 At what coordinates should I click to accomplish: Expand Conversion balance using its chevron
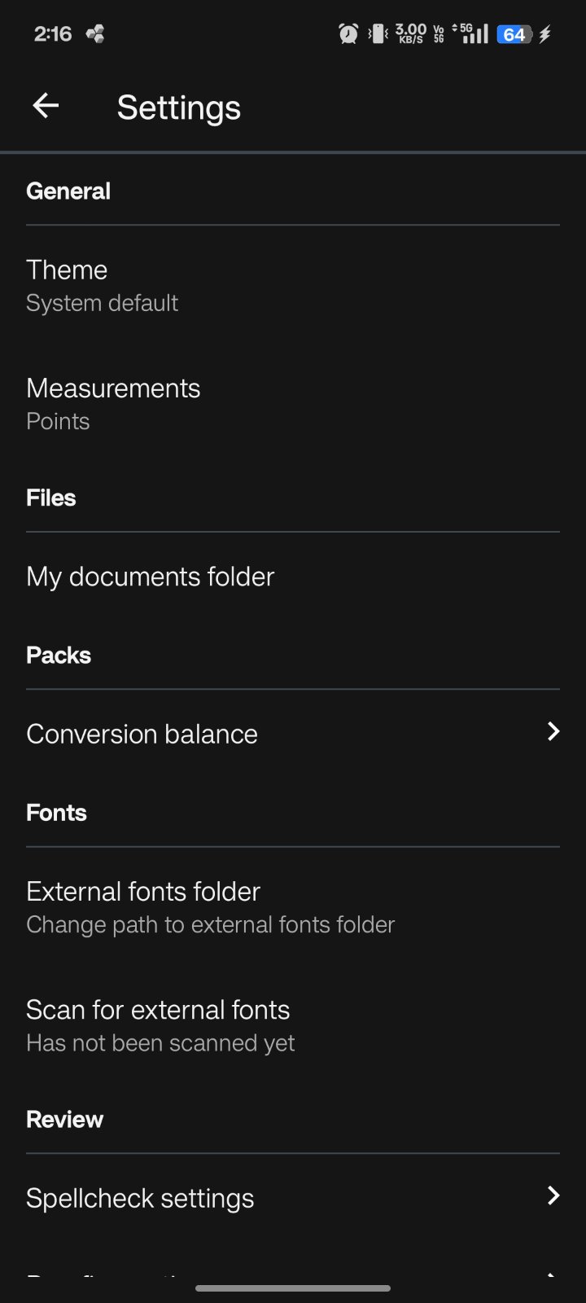coord(553,731)
